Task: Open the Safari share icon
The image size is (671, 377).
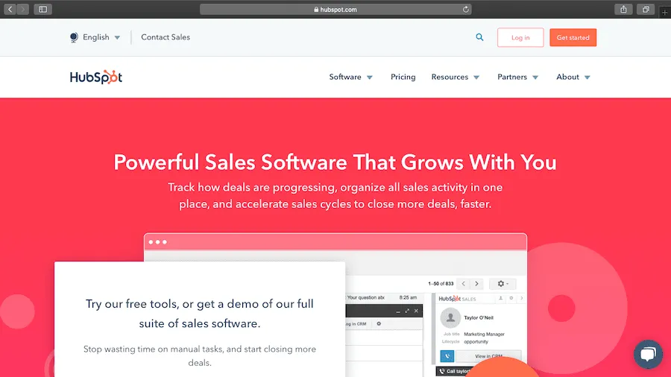Action: coord(623,9)
